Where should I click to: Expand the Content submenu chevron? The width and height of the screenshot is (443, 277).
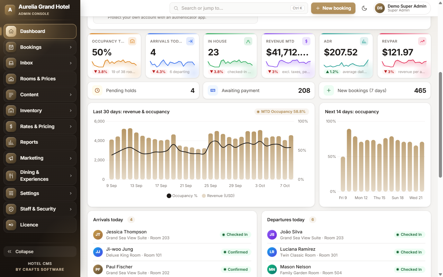click(x=71, y=95)
